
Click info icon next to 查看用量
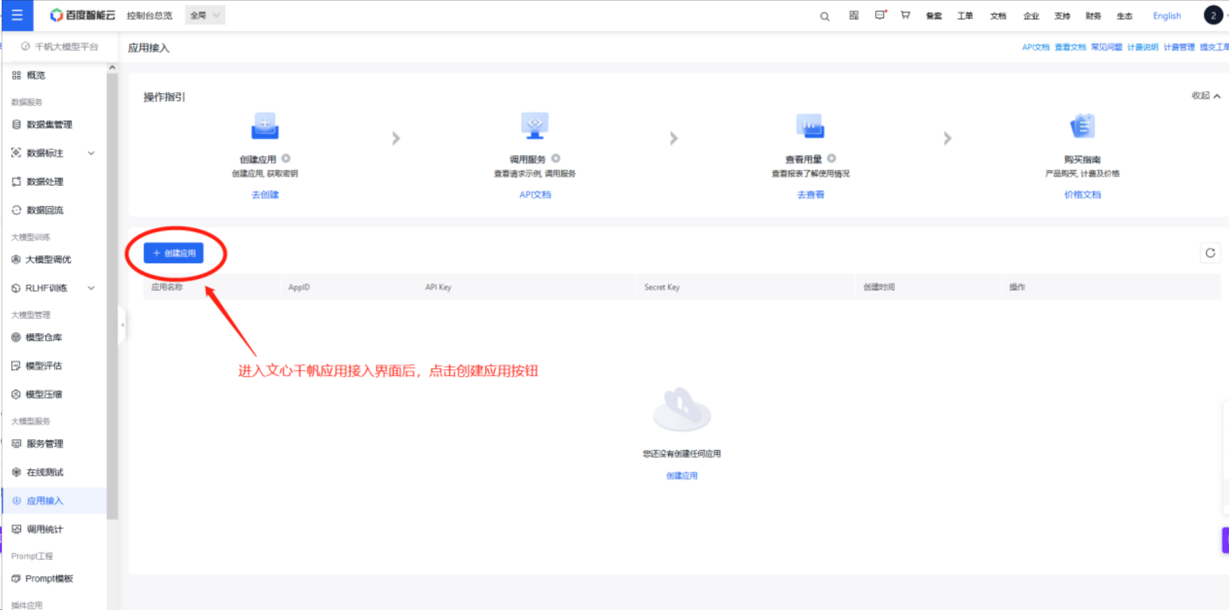coord(831,158)
